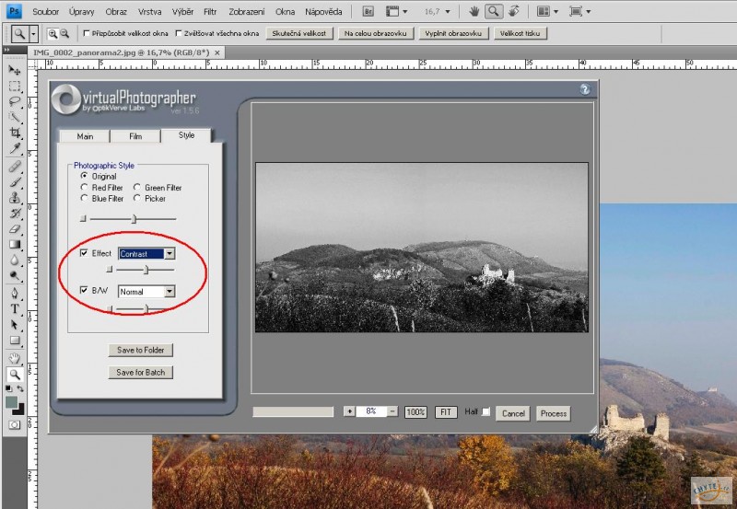Screen dimensions: 737x509
Task: Click the Process button
Action: point(554,413)
